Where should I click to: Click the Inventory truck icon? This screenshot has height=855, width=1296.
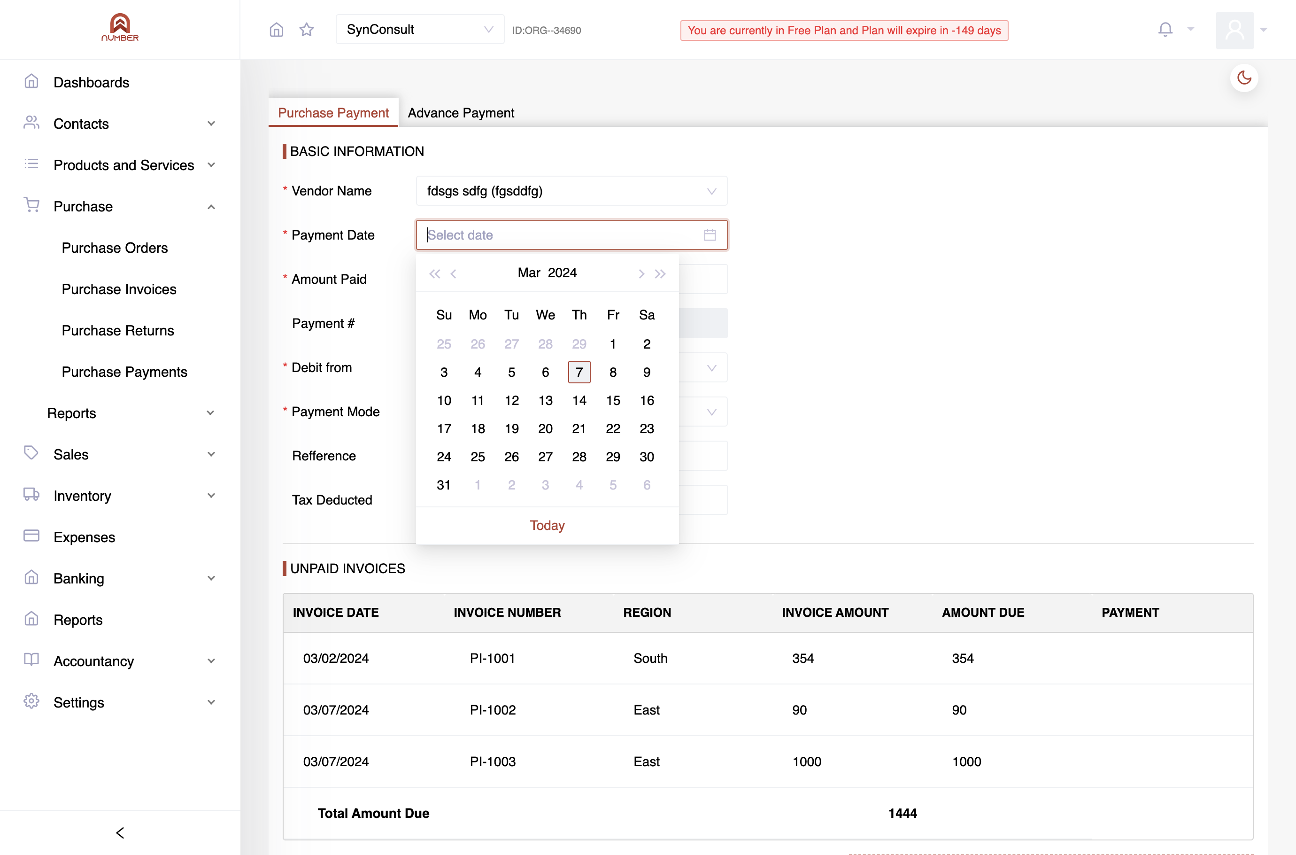(x=31, y=495)
